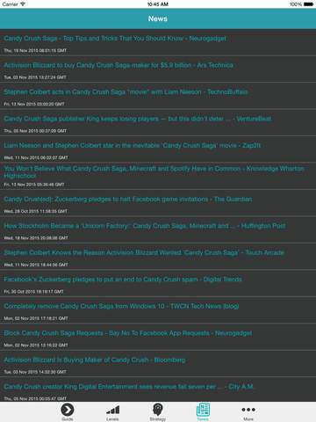Open the Guide tab arrow icon
The image size is (316, 422).
point(68,410)
